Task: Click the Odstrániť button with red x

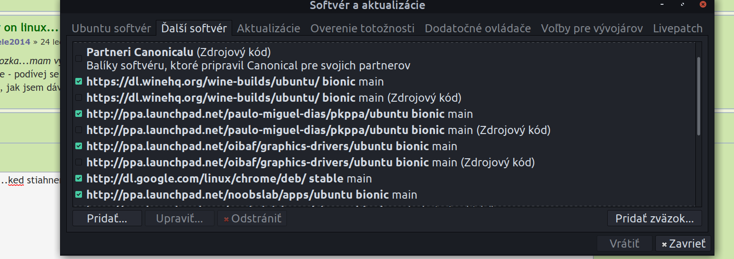Action: coord(252,219)
